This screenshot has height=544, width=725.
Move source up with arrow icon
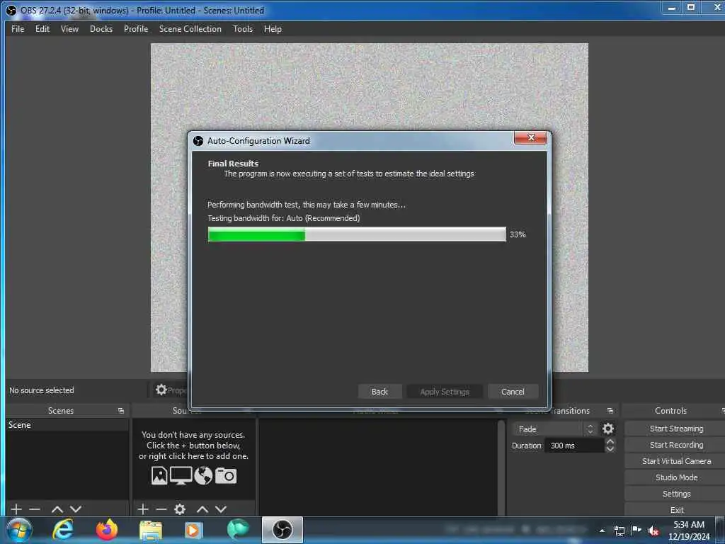point(202,509)
